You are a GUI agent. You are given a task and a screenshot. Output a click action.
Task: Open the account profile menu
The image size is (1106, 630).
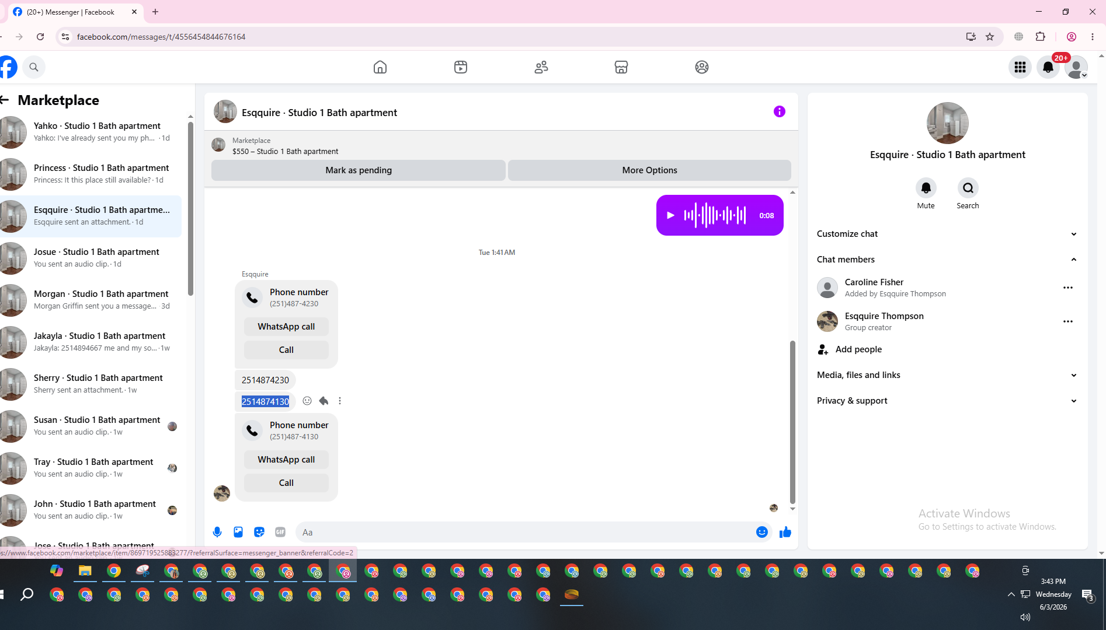click(1076, 67)
